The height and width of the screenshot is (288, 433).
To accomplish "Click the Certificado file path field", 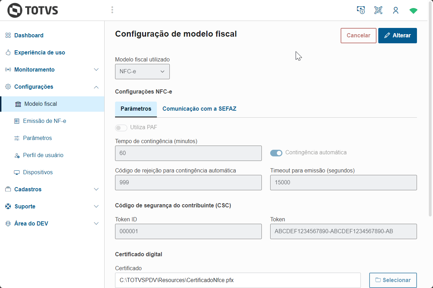I will pos(238,280).
